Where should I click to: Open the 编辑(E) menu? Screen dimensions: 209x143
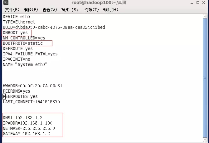pos(31,10)
